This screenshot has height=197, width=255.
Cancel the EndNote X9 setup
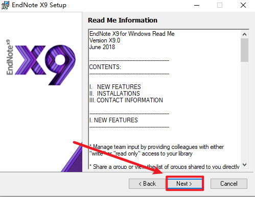[x=229, y=184]
